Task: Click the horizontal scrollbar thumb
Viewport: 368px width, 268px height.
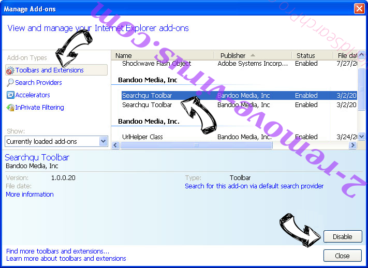Action: click(x=196, y=145)
